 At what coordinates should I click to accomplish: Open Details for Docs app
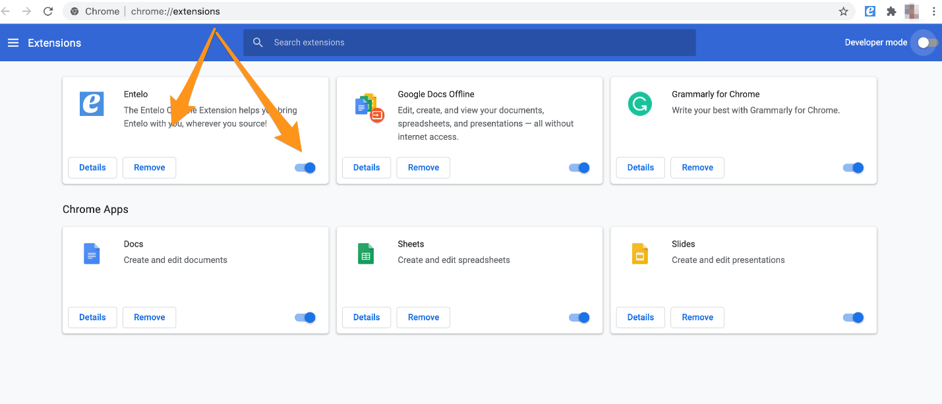(92, 318)
